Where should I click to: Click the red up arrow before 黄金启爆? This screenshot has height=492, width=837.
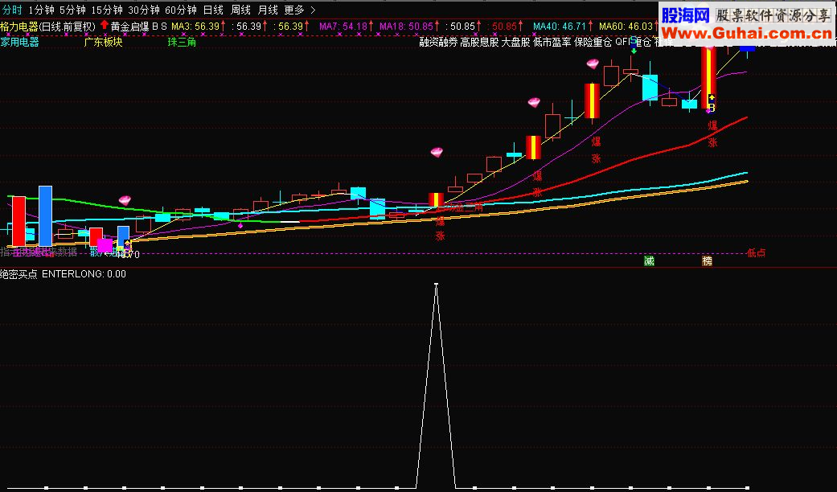coord(104,25)
